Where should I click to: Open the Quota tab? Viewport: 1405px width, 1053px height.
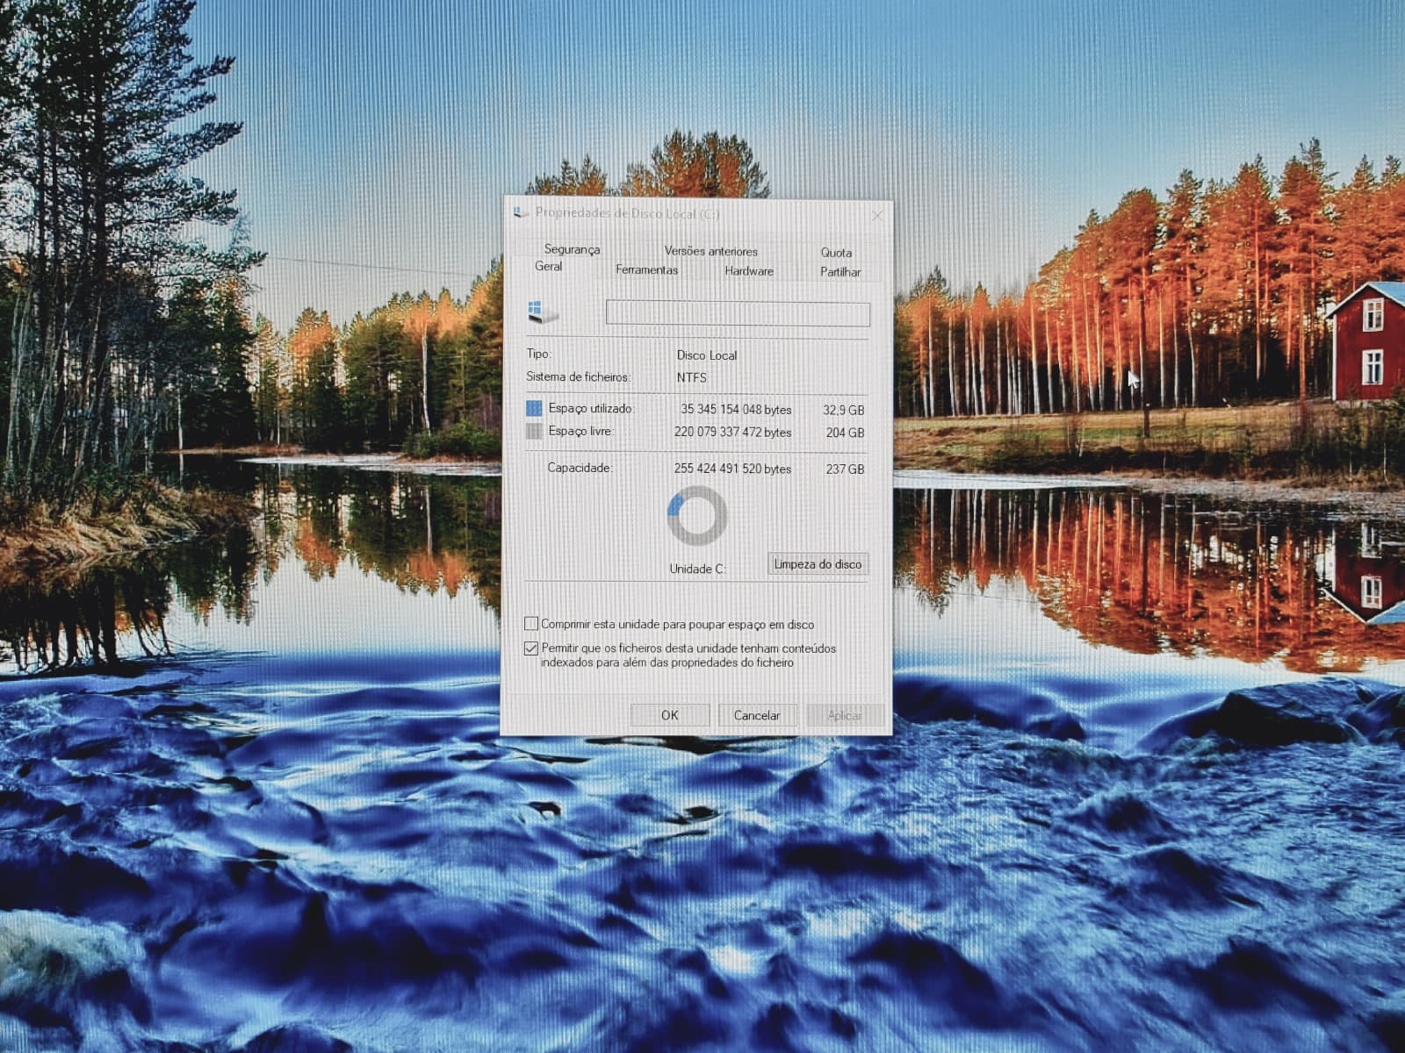click(836, 253)
